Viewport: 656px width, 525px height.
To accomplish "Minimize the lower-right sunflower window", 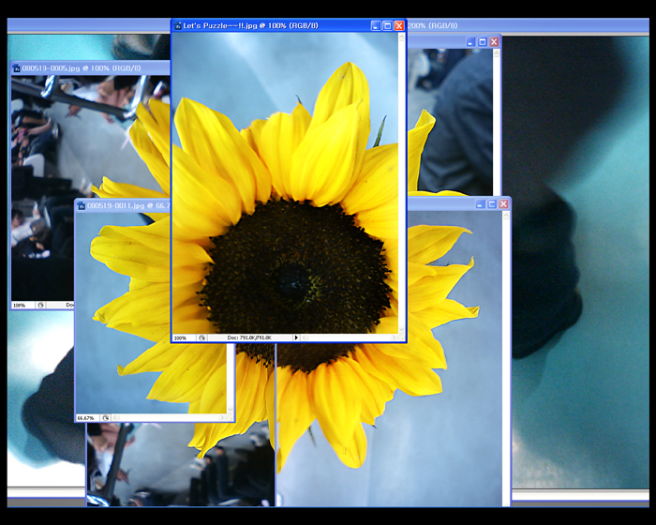I will click(480, 203).
